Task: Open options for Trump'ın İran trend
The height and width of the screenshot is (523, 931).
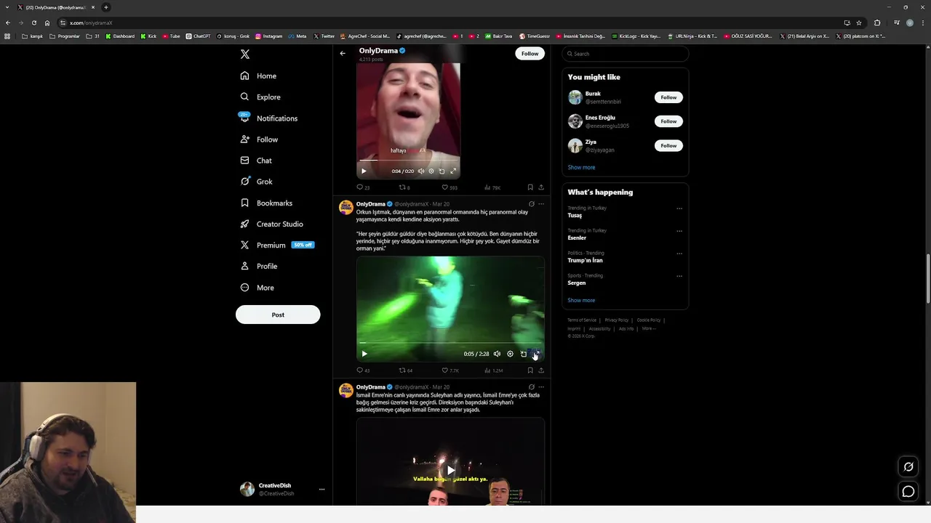Action: 679,254
